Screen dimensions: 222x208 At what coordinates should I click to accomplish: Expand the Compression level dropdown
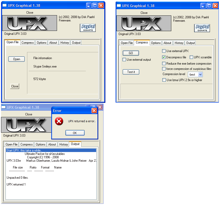coord(200,75)
